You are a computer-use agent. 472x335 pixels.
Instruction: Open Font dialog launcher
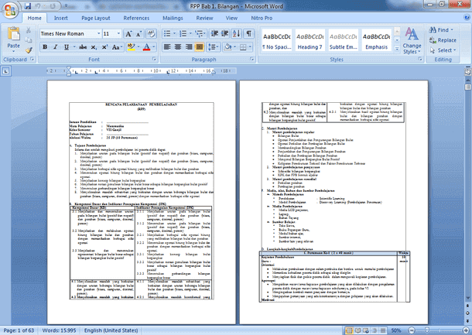tap(154, 60)
